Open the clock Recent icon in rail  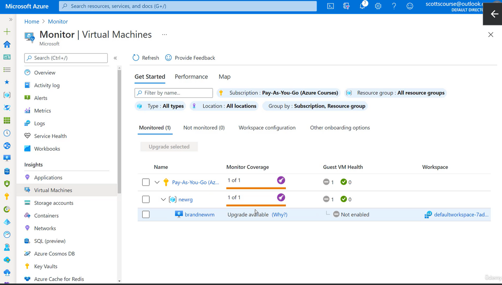[x=7, y=133]
